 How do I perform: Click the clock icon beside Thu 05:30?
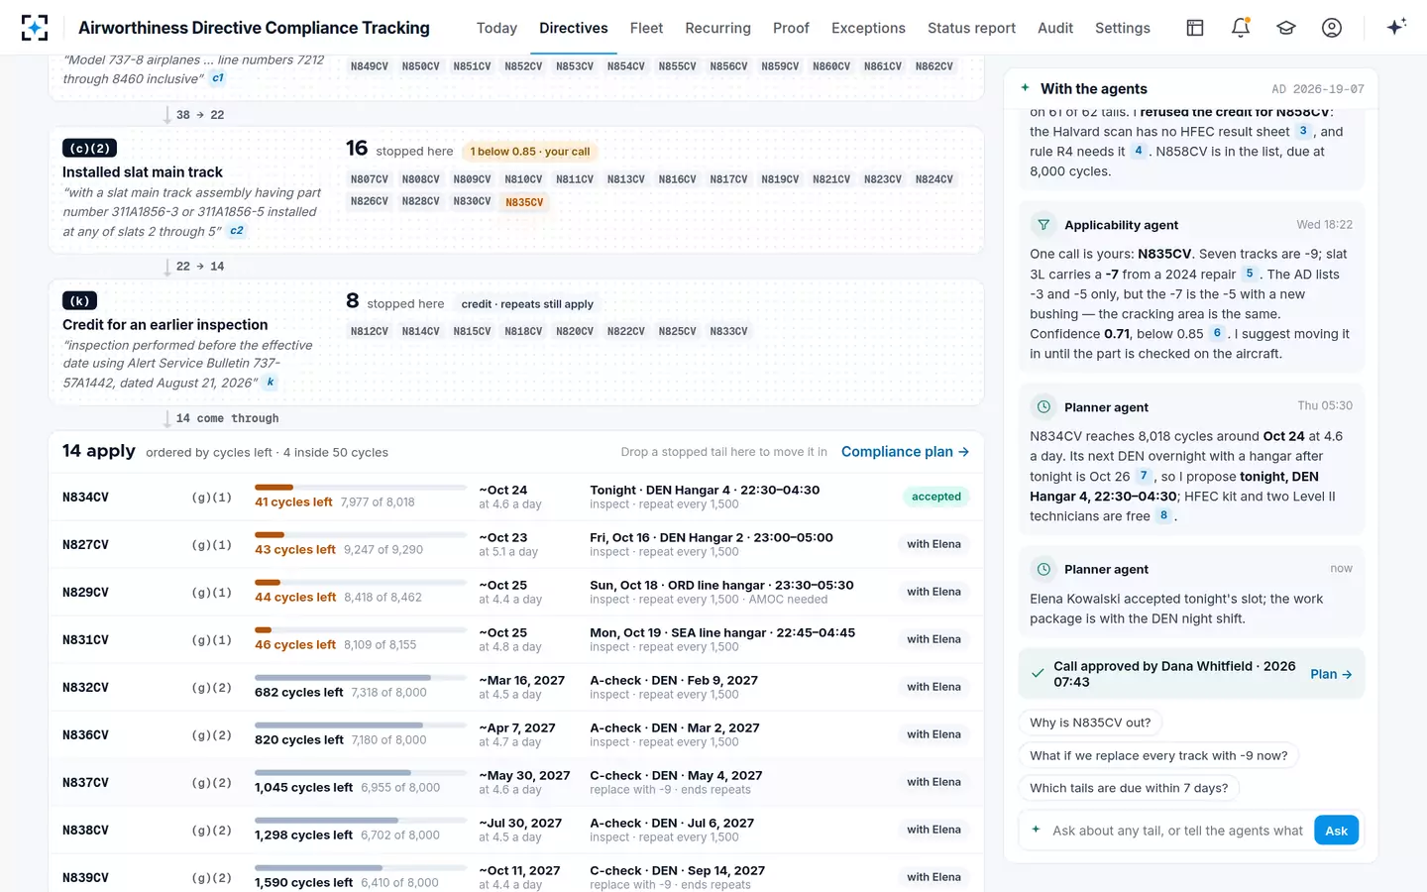1043,407
